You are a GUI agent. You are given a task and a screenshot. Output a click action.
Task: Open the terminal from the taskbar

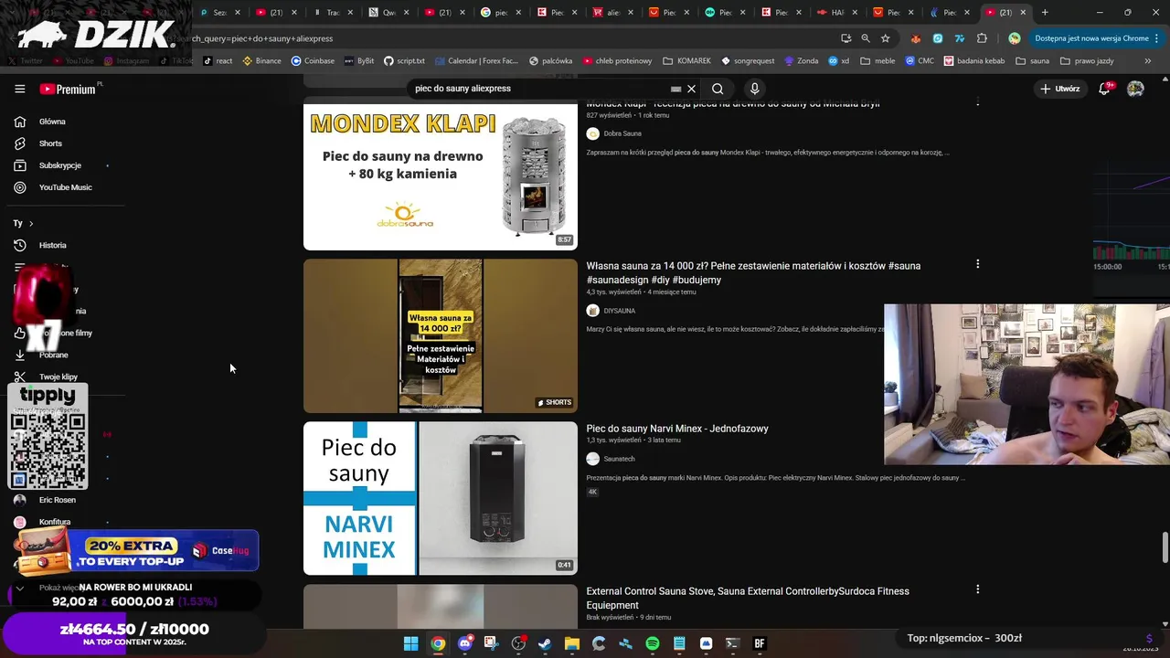coord(732,643)
